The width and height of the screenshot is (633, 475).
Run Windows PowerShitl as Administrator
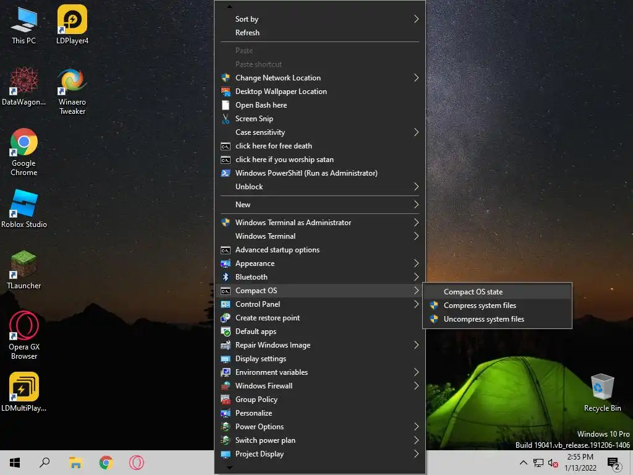pos(320,173)
